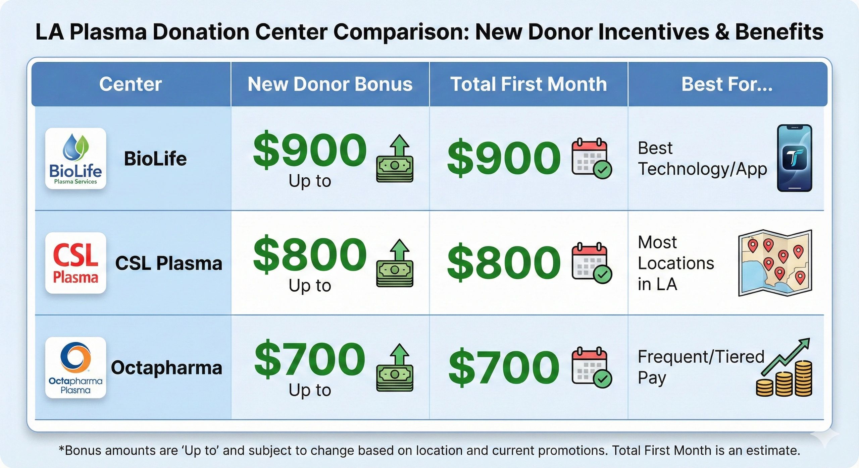Click the Octapharma Plasma logo

point(75,368)
